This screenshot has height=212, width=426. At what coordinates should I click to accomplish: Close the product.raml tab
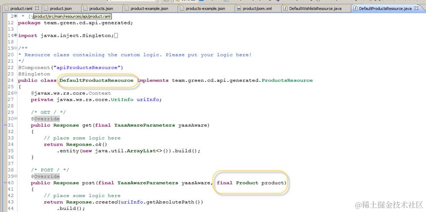[x=37, y=8]
